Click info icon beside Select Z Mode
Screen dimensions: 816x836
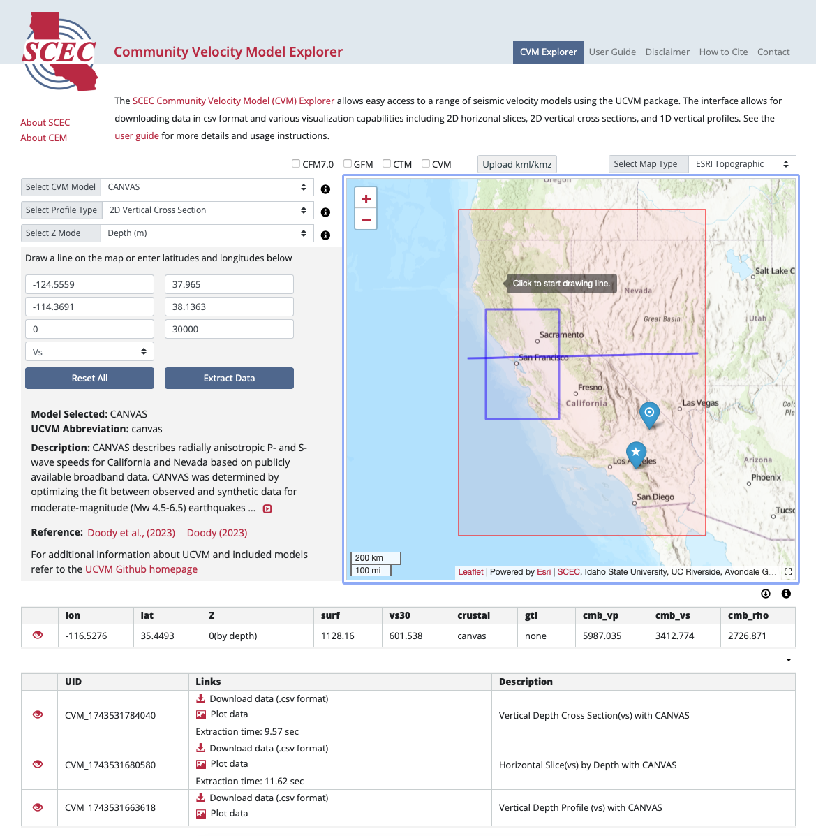point(326,235)
